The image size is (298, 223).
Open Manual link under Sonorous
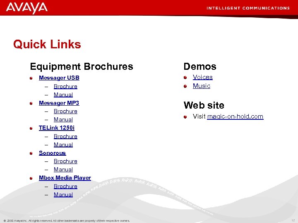pos(63,169)
